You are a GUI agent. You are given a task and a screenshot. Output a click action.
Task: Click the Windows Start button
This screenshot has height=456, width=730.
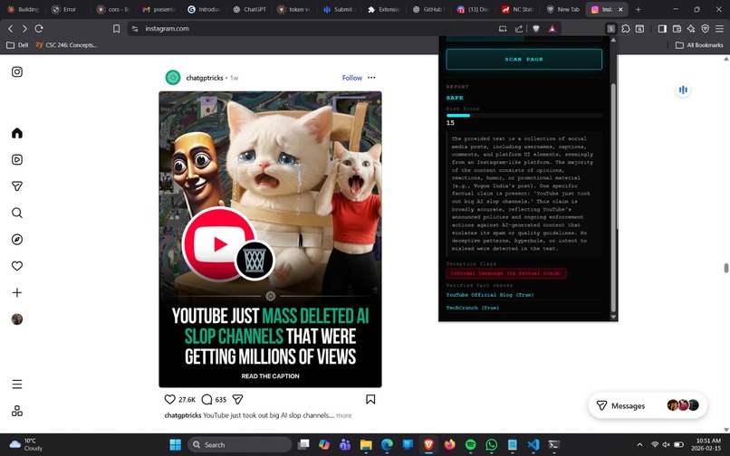point(176,445)
